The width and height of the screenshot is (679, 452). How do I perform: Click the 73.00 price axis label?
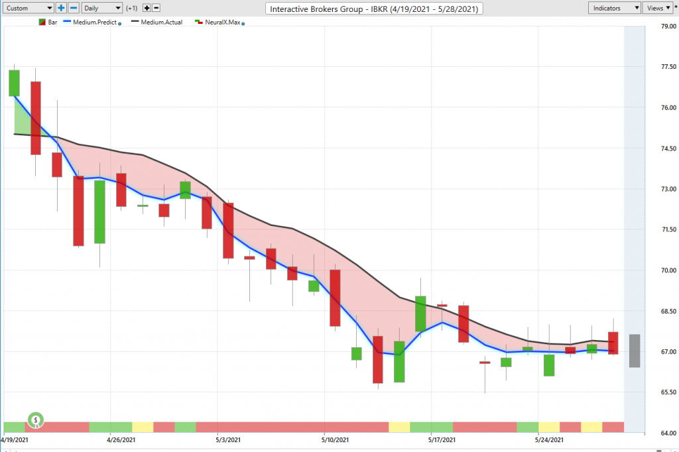(x=668, y=189)
